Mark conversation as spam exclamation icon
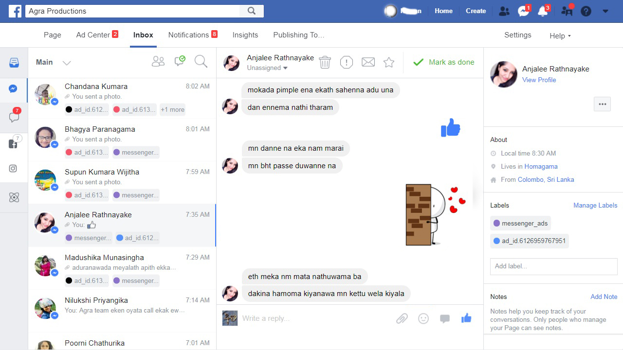Image resolution: width=623 pixels, height=350 pixels. point(347,62)
